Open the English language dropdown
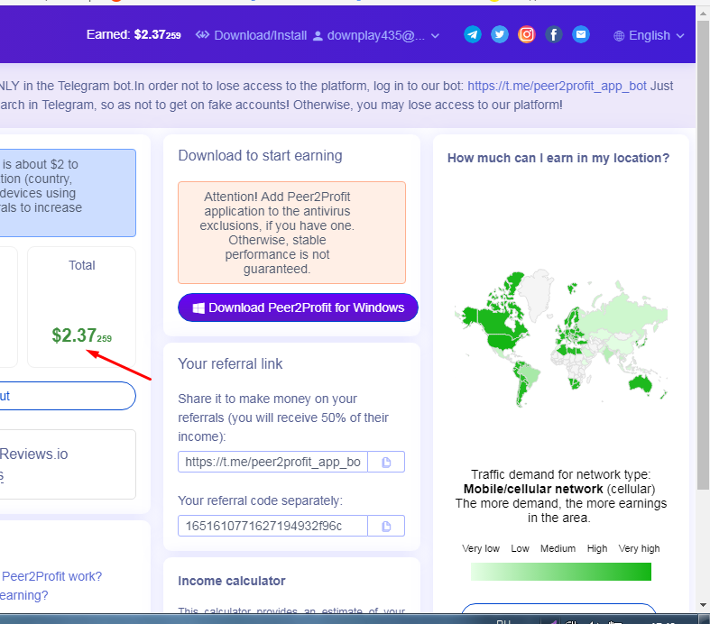 [x=649, y=35]
